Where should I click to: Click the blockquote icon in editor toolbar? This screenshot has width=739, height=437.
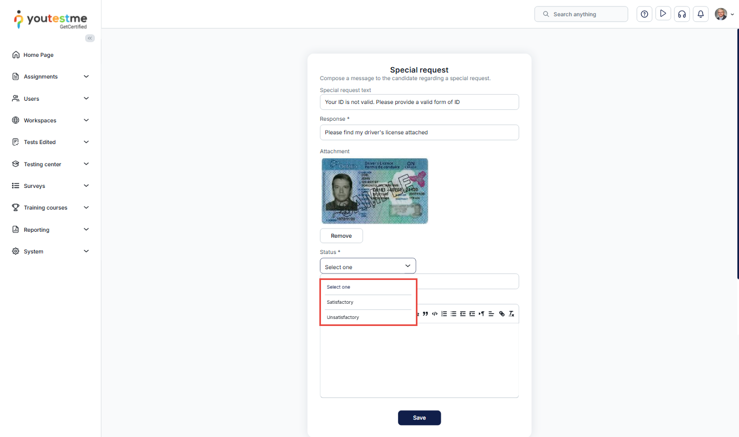click(x=426, y=314)
